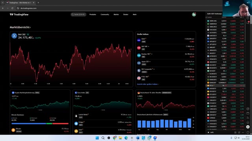Open the bell notifications icon in the right sidebar
252x141 pixels.
248,122
